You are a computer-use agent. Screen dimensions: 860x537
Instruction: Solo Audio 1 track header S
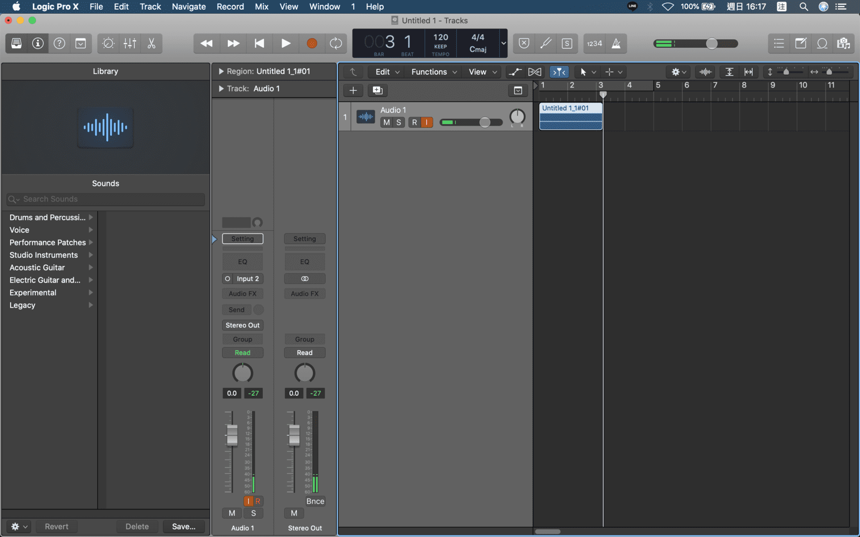(x=399, y=122)
